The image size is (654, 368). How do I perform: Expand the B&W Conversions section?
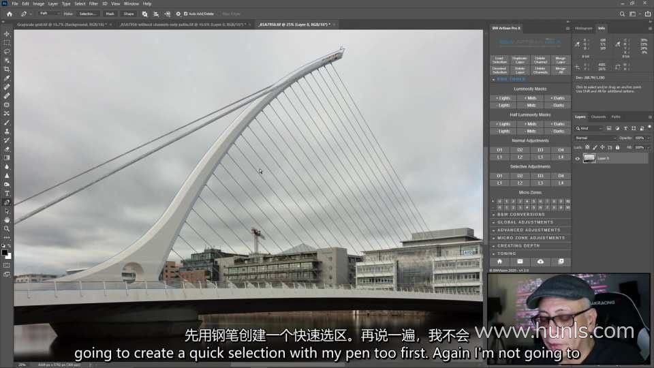pos(521,215)
